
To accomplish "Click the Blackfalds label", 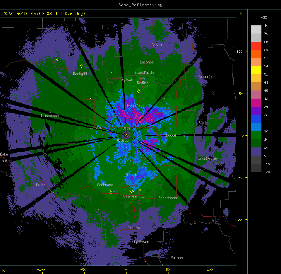I will (144, 73).
